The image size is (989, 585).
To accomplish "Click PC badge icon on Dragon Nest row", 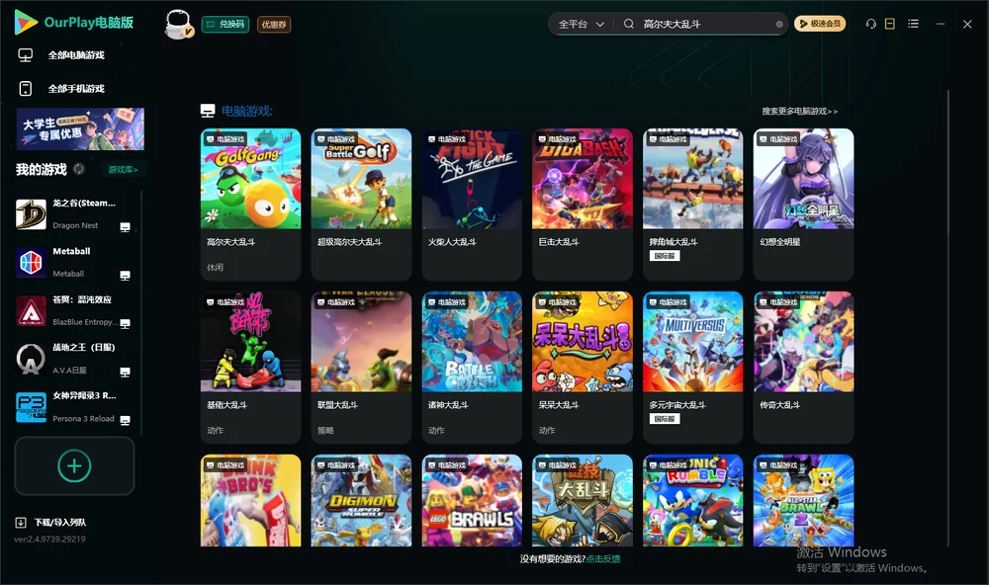I will (x=125, y=227).
